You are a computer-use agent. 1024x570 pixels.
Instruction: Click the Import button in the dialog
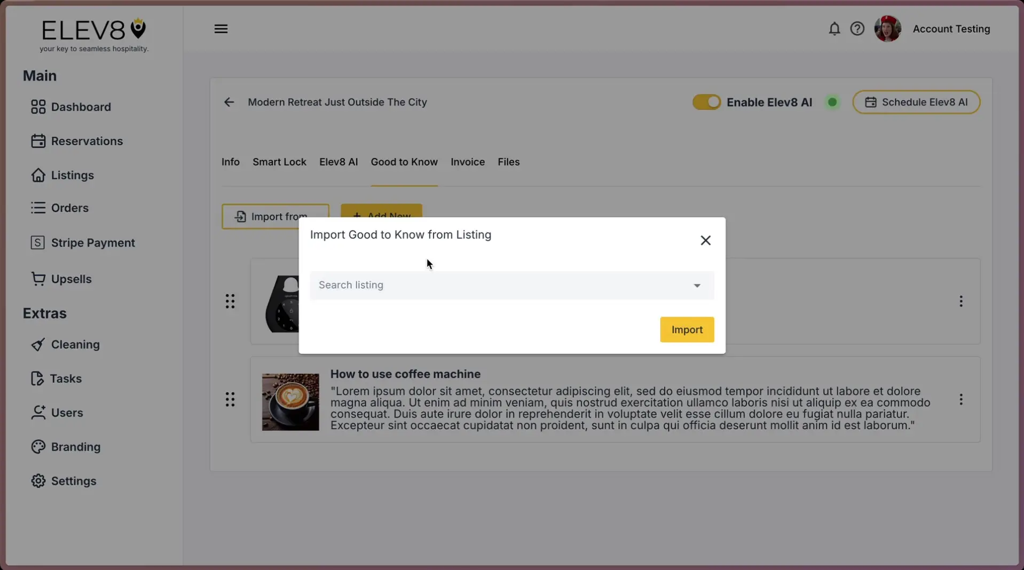pyautogui.click(x=687, y=329)
